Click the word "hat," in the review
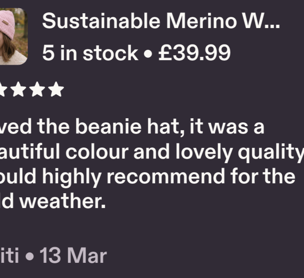304x278 pixels. pyautogui.click(x=166, y=127)
